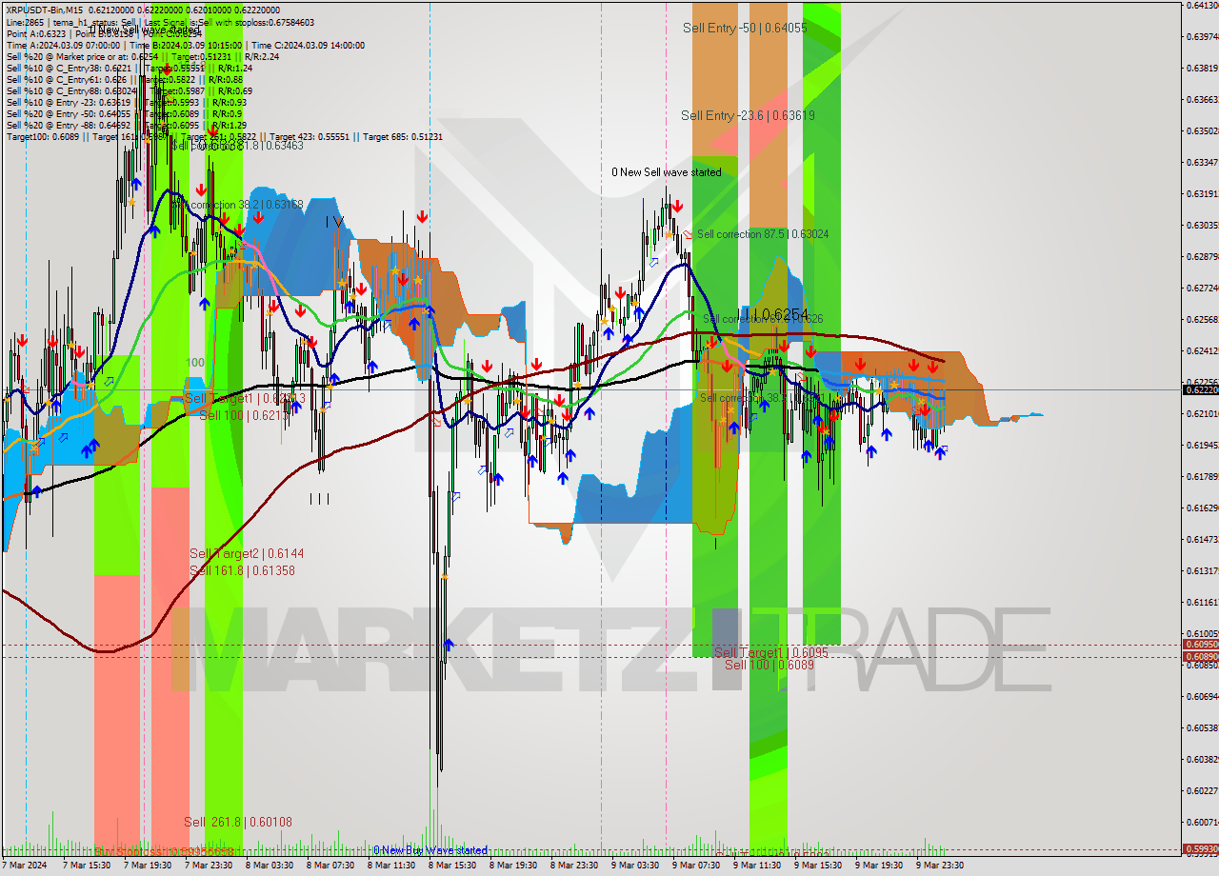Click the 'Sell Target2 | 0.6144' label
1219x876 pixels.
coord(247,553)
